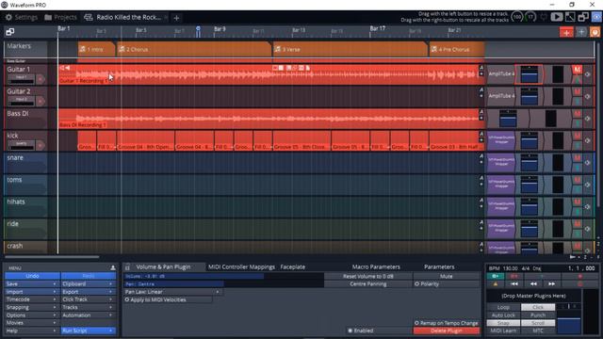Click Reset Volume to 0 dB
603x339 pixels.
tap(368, 276)
